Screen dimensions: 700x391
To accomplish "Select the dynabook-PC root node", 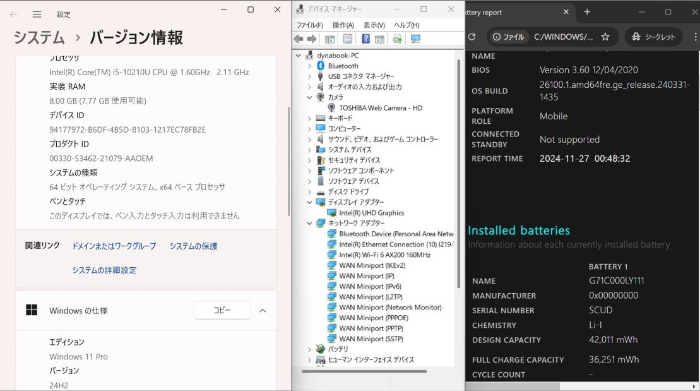I will 338,56.
